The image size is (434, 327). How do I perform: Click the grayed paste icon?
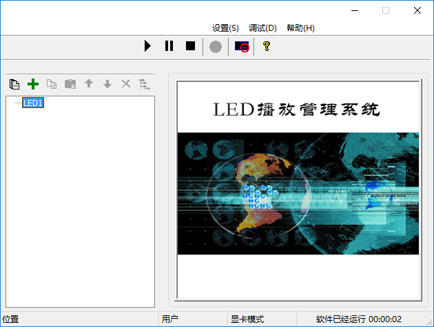click(70, 84)
